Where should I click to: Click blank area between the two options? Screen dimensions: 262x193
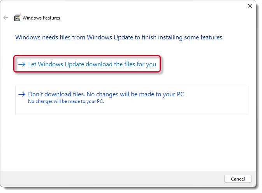pyautogui.click(x=128, y=80)
